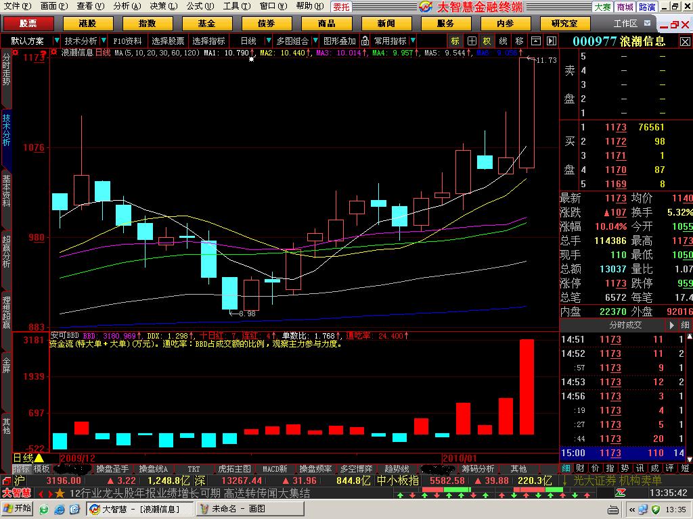Click the red-green Z status icon

621,493
